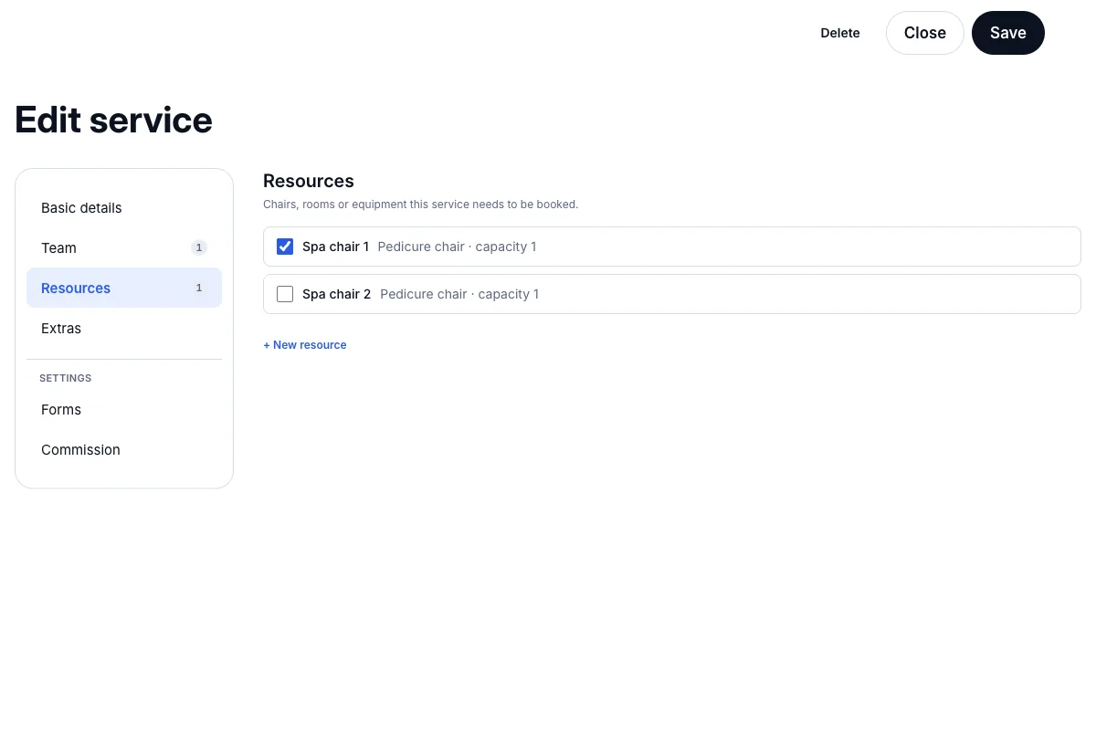Open the Commission settings
The image size is (1096, 735).
(124, 450)
